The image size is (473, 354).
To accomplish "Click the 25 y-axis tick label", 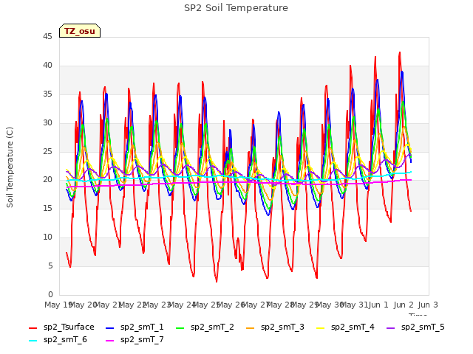I will click(x=47, y=151).
